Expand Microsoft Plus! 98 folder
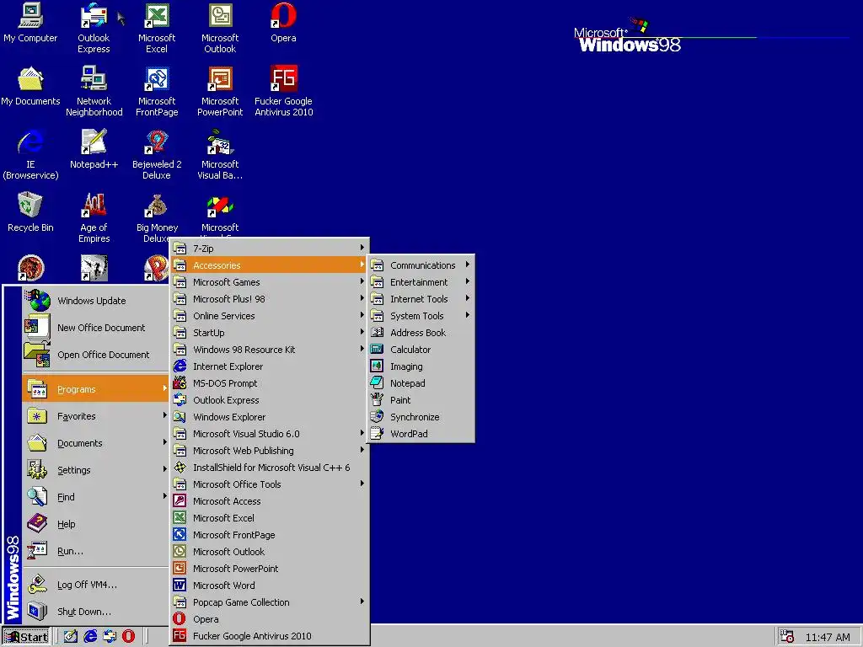863x647 pixels. coord(269,299)
